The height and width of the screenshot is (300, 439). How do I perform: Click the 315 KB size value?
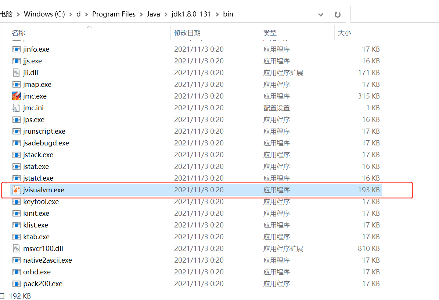(369, 96)
